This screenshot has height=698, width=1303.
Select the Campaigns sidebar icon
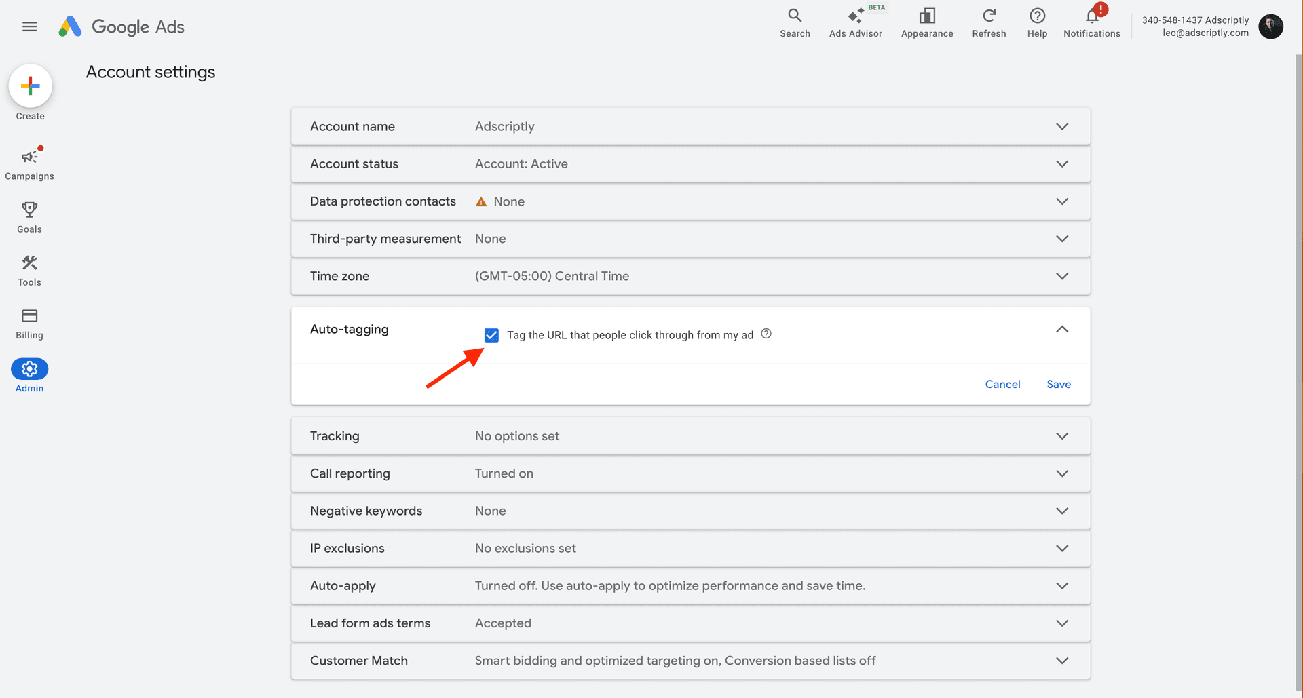(29, 157)
